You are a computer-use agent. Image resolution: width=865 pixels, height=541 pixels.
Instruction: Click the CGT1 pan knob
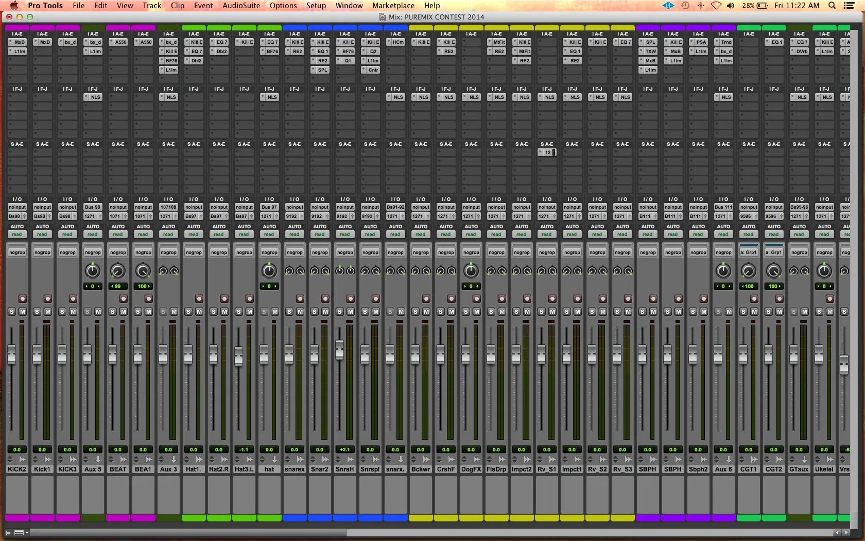(x=749, y=270)
